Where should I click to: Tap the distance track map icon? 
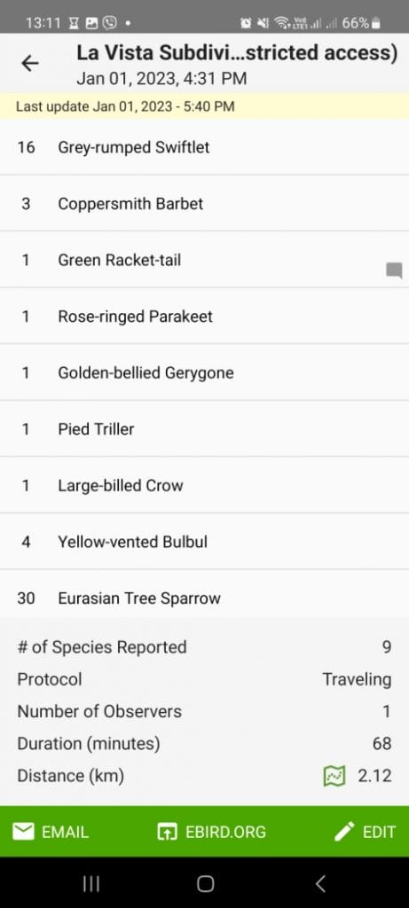tap(334, 776)
